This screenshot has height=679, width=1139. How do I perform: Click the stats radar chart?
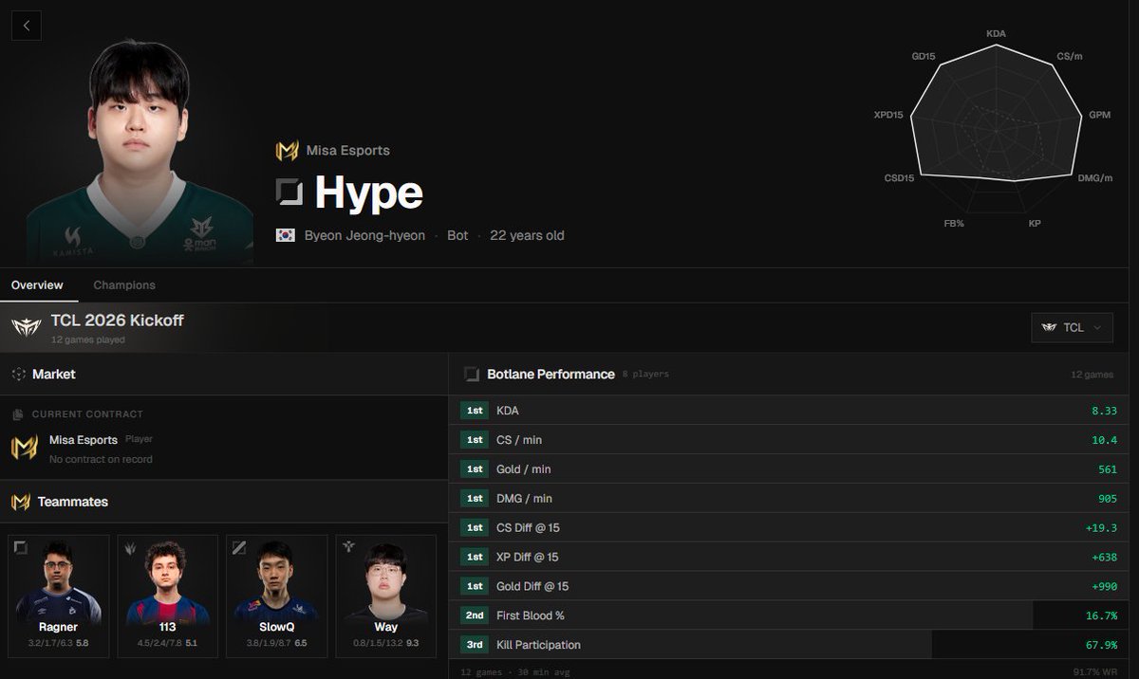[996, 131]
